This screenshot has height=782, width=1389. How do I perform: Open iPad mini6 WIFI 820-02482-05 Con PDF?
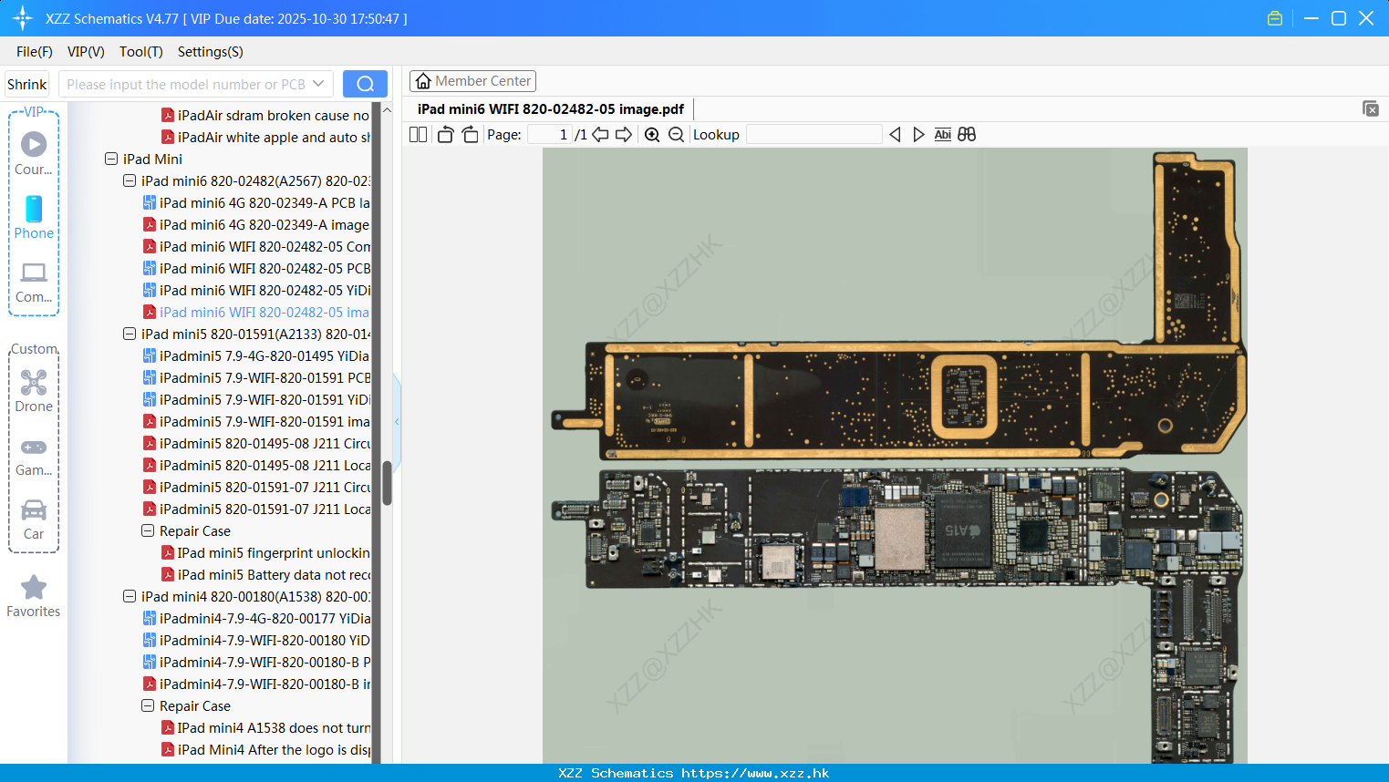(x=256, y=246)
